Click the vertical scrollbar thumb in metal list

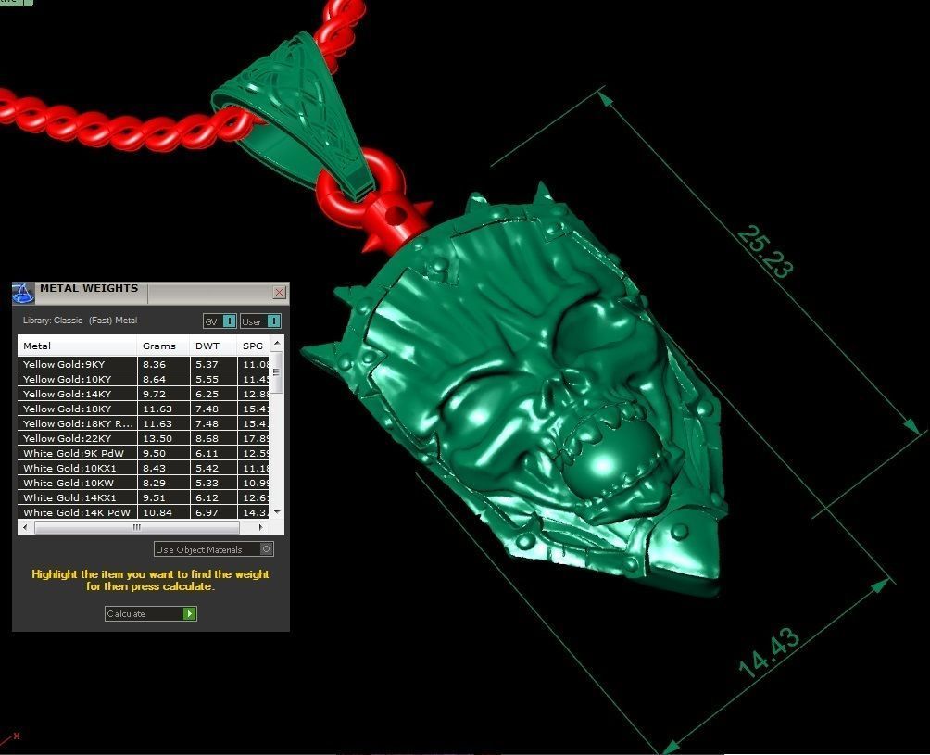click(x=276, y=372)
